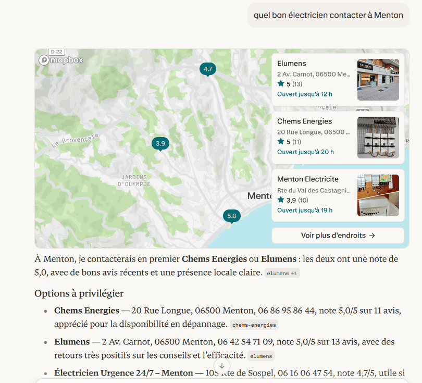The width and height of the screenshot is (422, 383).
Task: Click the 'Options à privilégier' heading
Action: [79, 293]
